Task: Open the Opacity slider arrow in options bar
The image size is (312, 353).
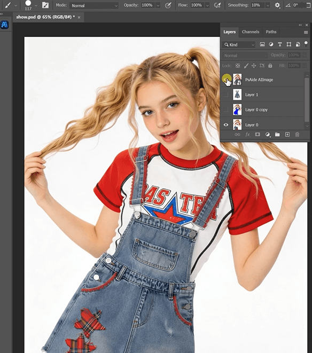Action: (x=158, y=5)
